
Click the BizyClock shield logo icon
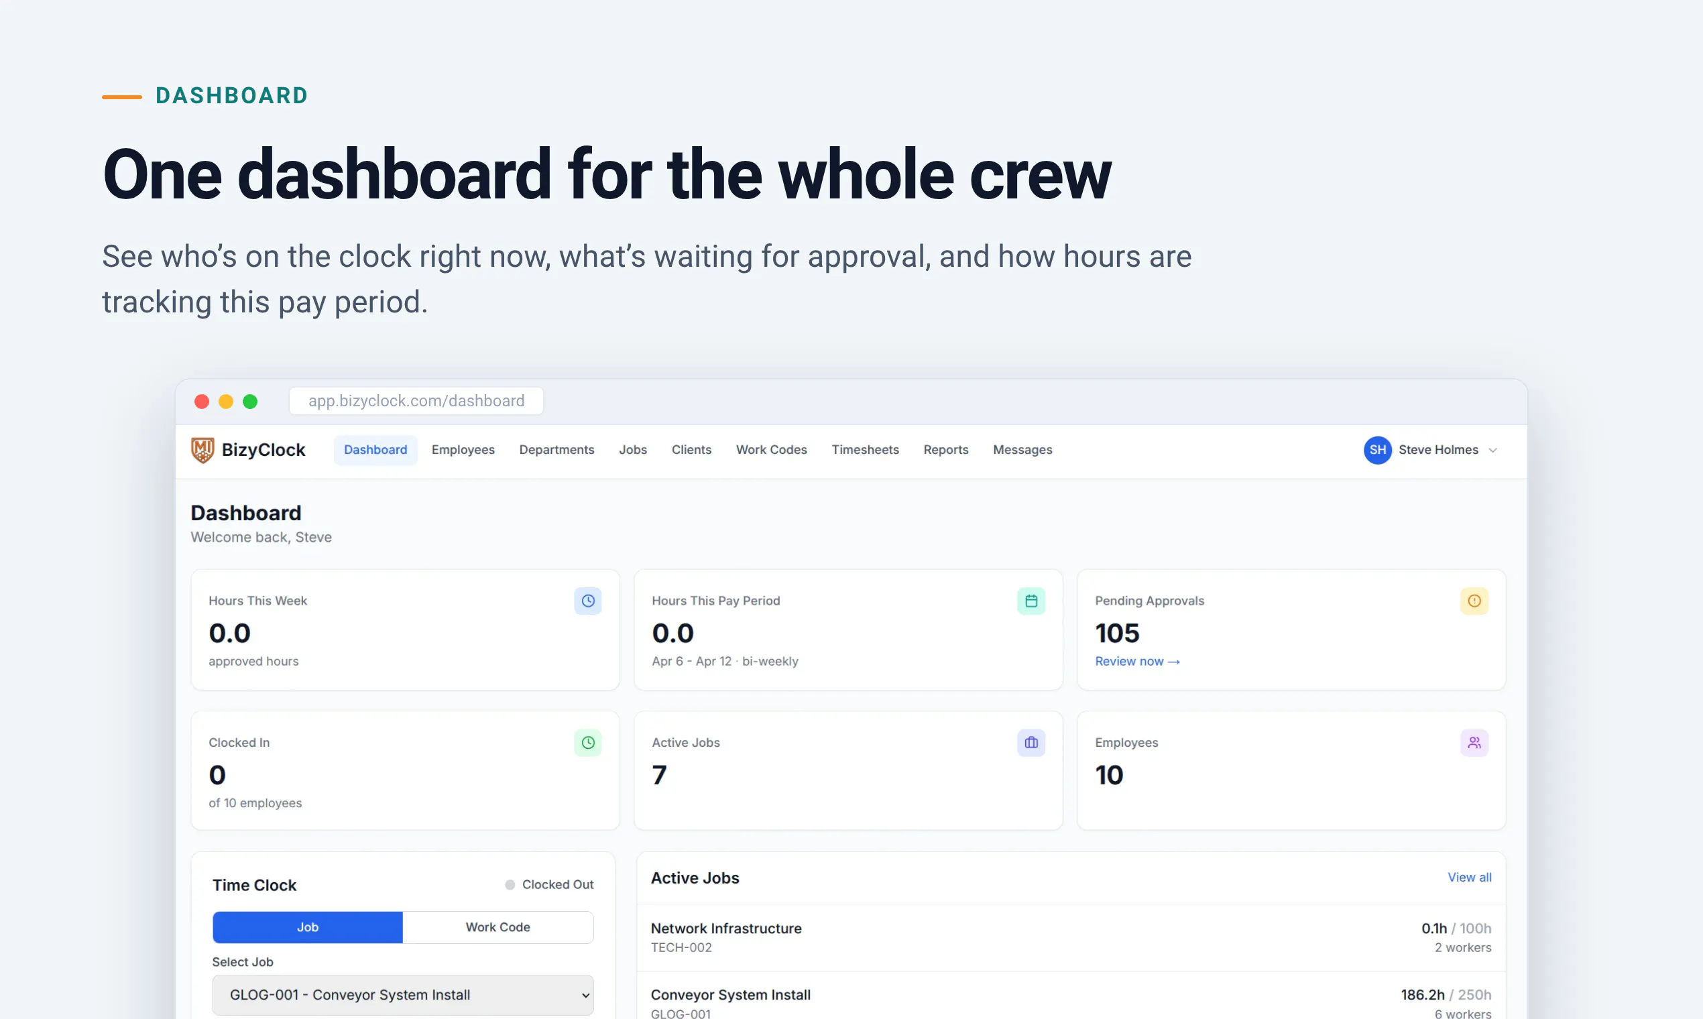tap(202, 451)
